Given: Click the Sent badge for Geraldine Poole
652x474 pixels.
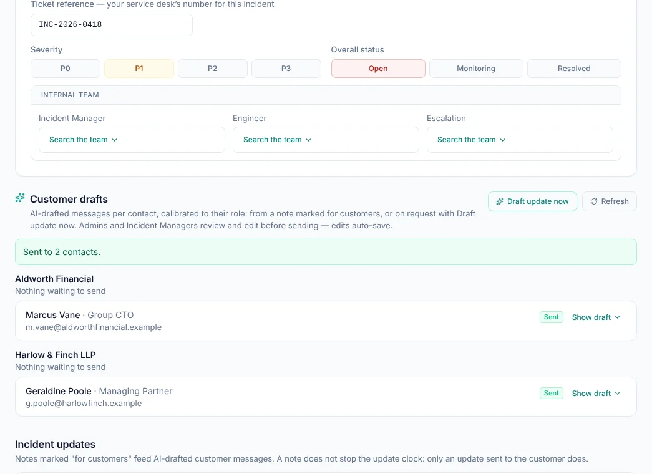Looking at the screenshot, I should pos(552,394).
